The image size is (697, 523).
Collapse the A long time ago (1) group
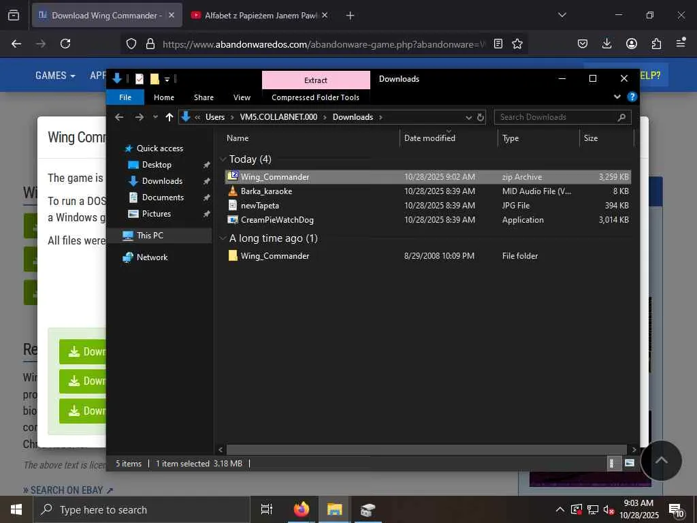[x=223, y=238]
